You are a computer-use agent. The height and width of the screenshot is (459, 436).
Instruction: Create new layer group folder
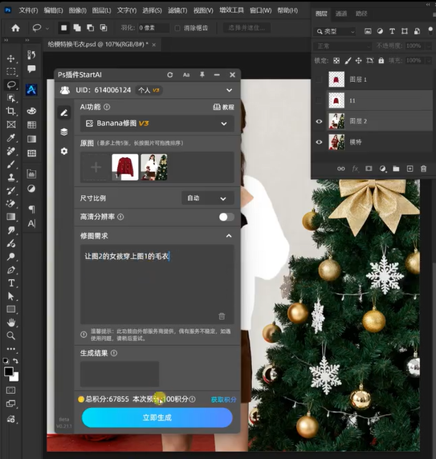pyautogui.click(x=396, y=169)
